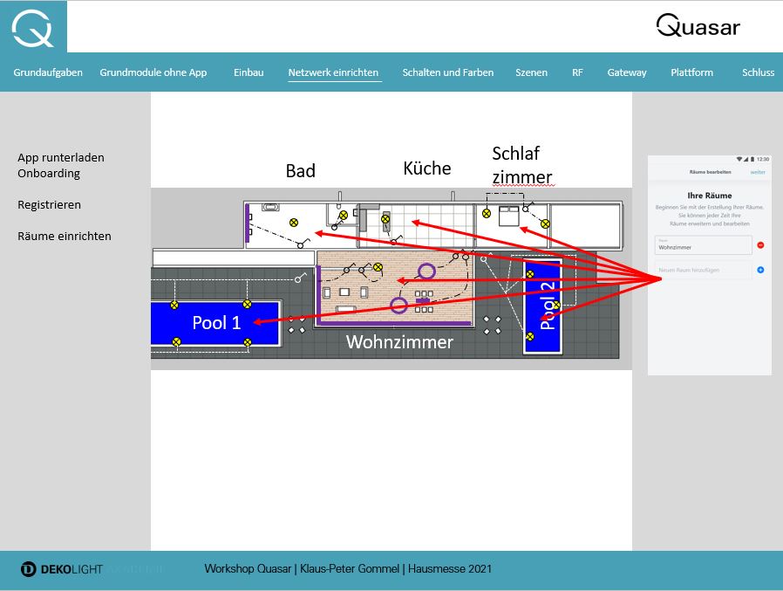The height and width of the screenshot is (591, 783).
Task: Click the red remove icon next to Wohnzimmer
Action: 760,245
